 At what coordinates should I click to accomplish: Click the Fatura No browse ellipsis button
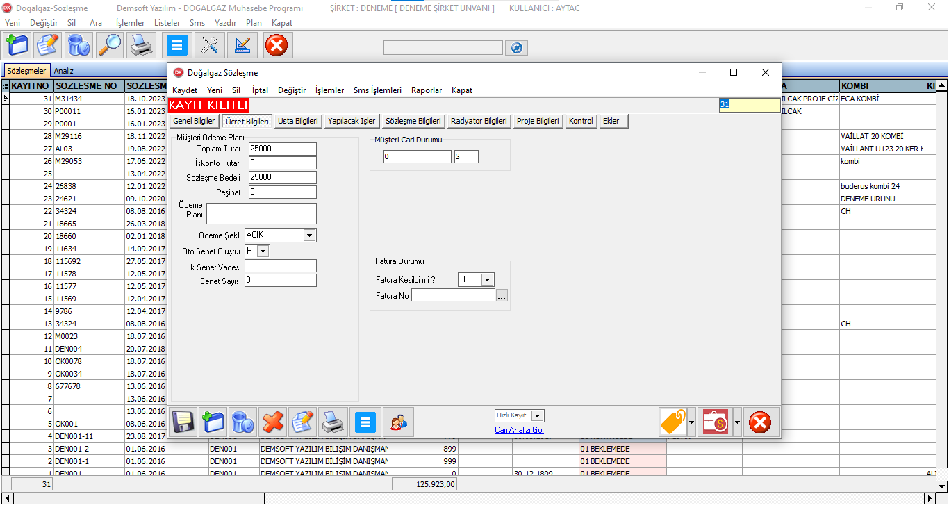pos(502,295)
